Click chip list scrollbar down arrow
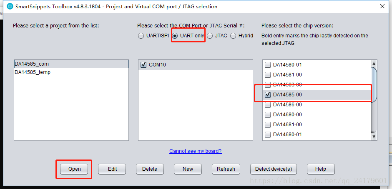392x189 pixels. click(x=374, y=137)
